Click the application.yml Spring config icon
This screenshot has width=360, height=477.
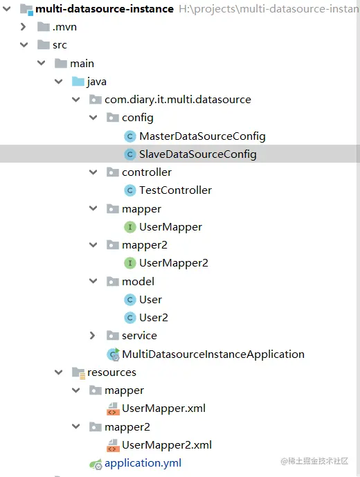click(x=96, y=464)
